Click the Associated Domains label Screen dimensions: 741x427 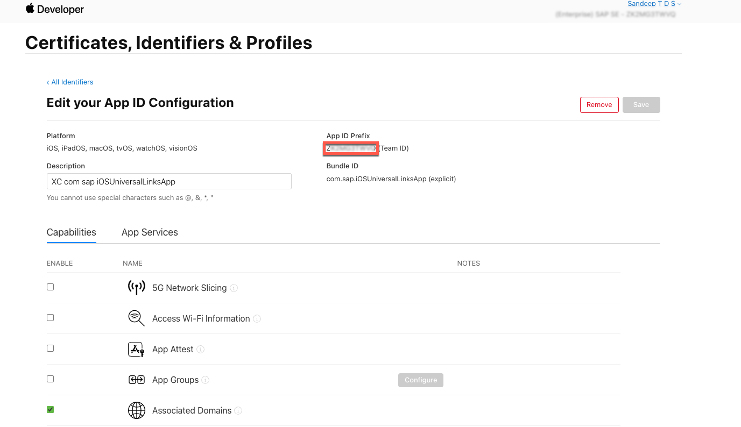[192, 411]
